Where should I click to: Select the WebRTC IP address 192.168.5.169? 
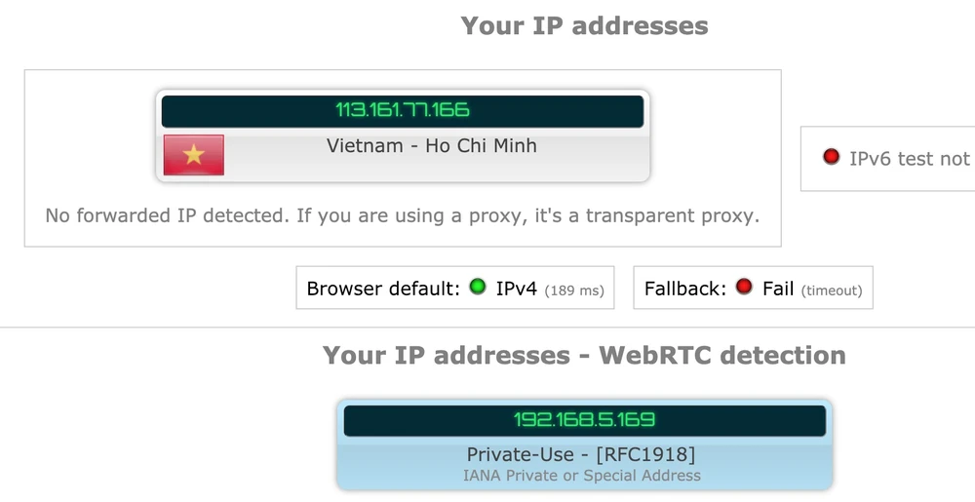(x=584, y=420)
